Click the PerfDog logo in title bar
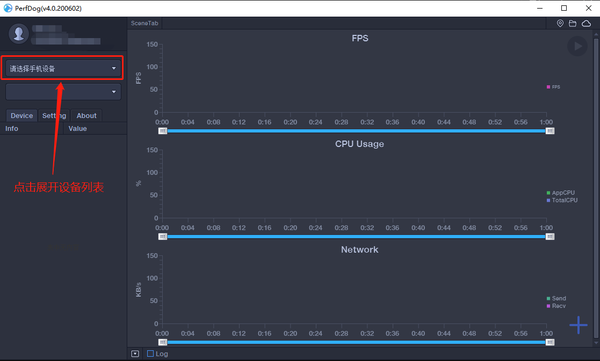The width and height of the screenshot is (600, 361). point(8,8)
